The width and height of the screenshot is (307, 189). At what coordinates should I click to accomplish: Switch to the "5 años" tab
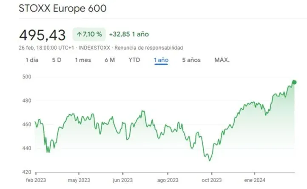[x=191, y=60]
